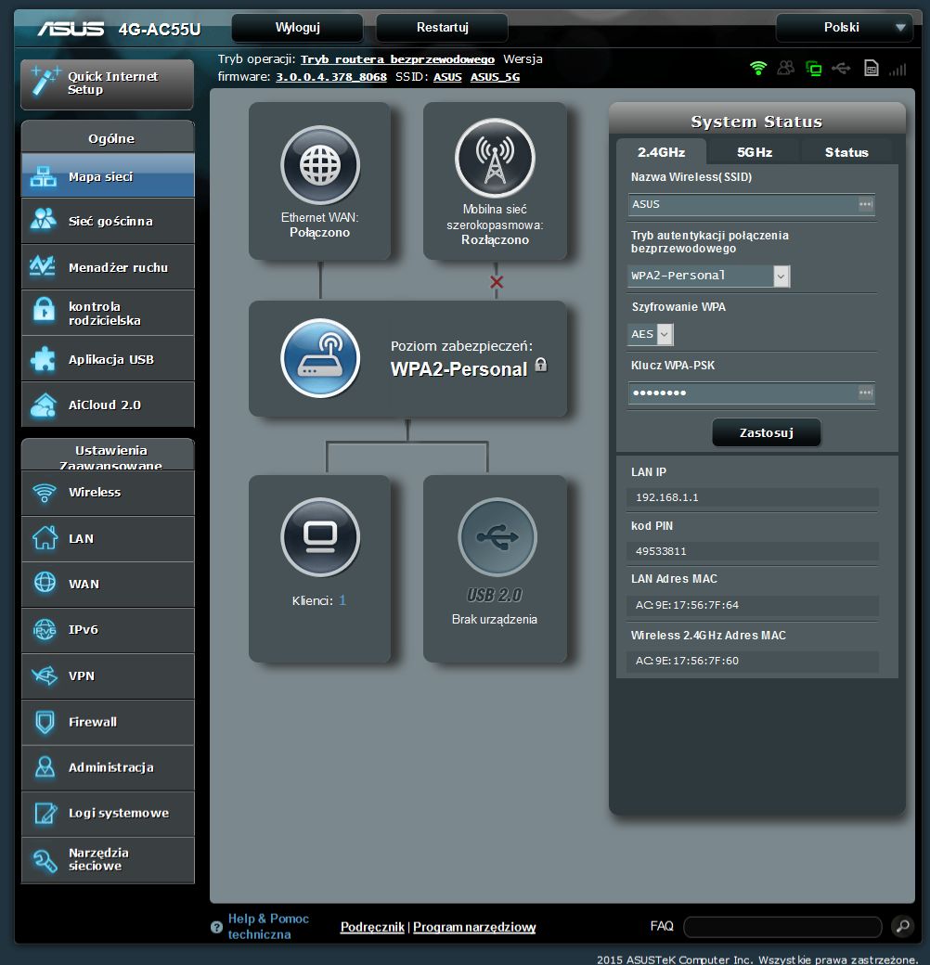Switch to the 2.4GHz tab
This screenshot has width=930, height=965.
point(661,152)
